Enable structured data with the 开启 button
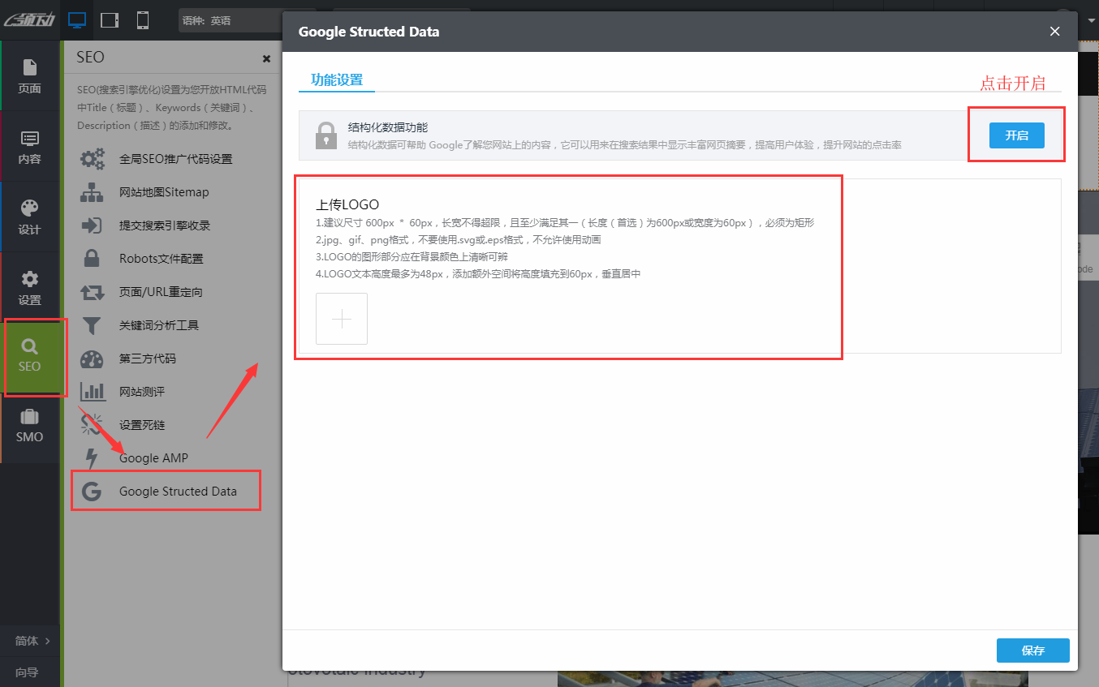The height and width of the screenshot is (687, 1099). click(x=1017, y=135)
